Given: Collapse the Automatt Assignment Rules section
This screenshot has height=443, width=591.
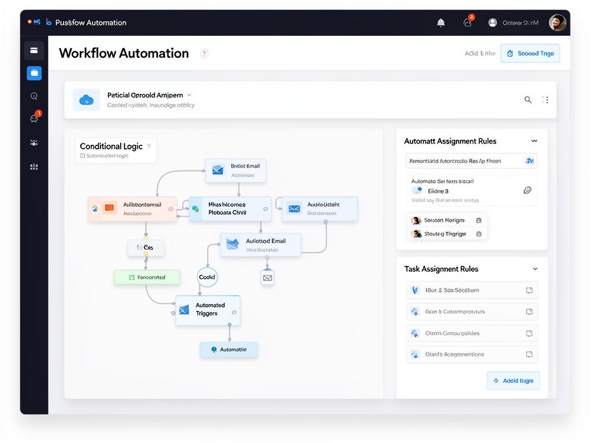Looking at the screenshot, I should [534, 141].
